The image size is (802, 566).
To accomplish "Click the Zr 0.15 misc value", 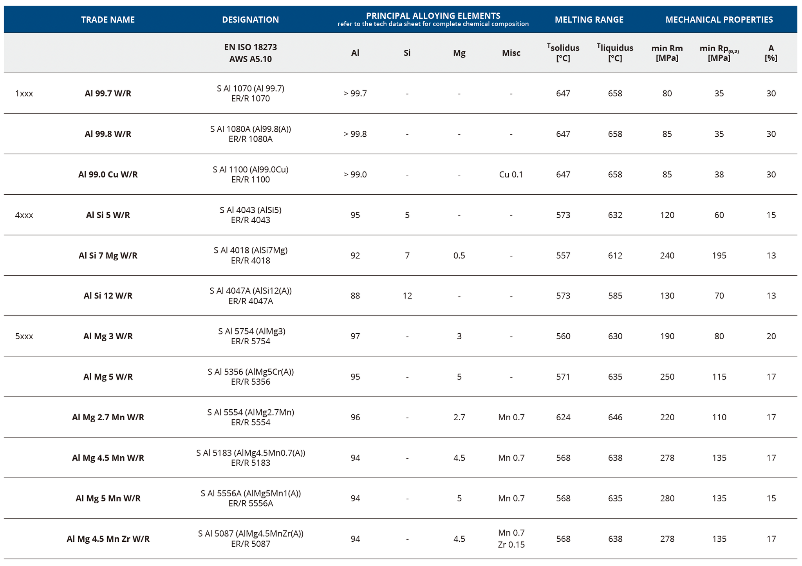I will tap(511, 544).
